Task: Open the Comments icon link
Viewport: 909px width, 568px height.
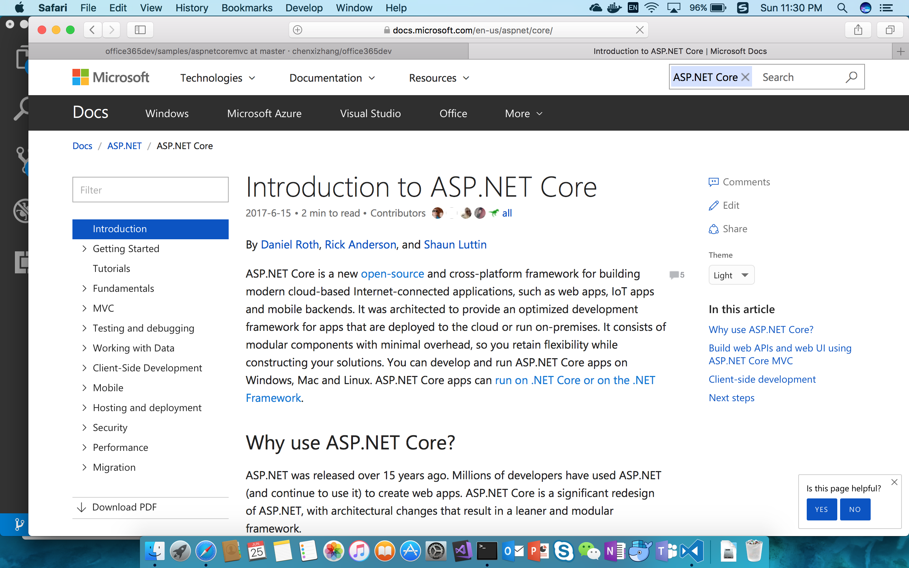Action: point(713,182)
